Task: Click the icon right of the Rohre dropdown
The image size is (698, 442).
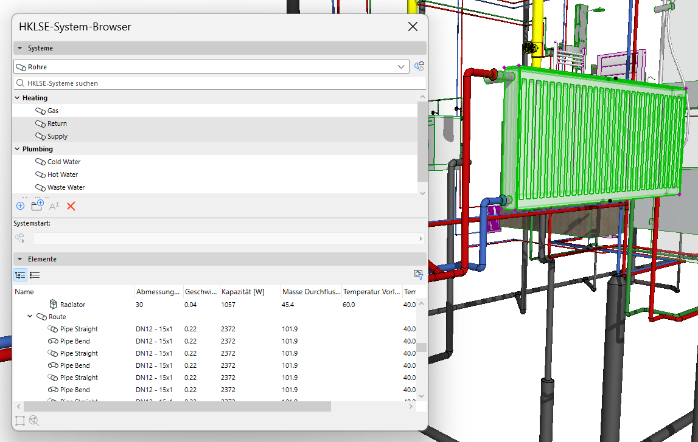Action: [x=419, y=67]
